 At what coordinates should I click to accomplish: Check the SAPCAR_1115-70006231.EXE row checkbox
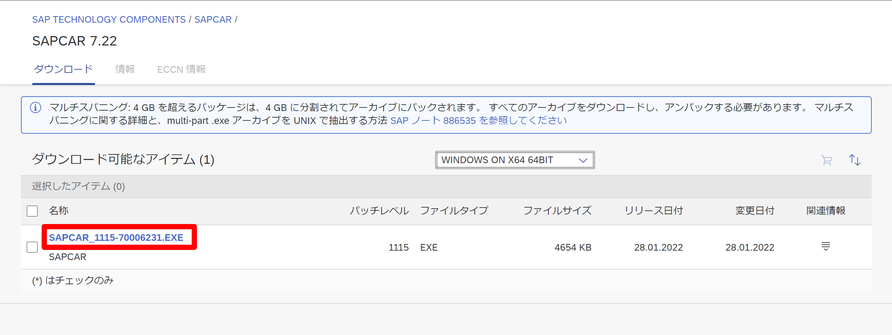[x=32, y=247]
